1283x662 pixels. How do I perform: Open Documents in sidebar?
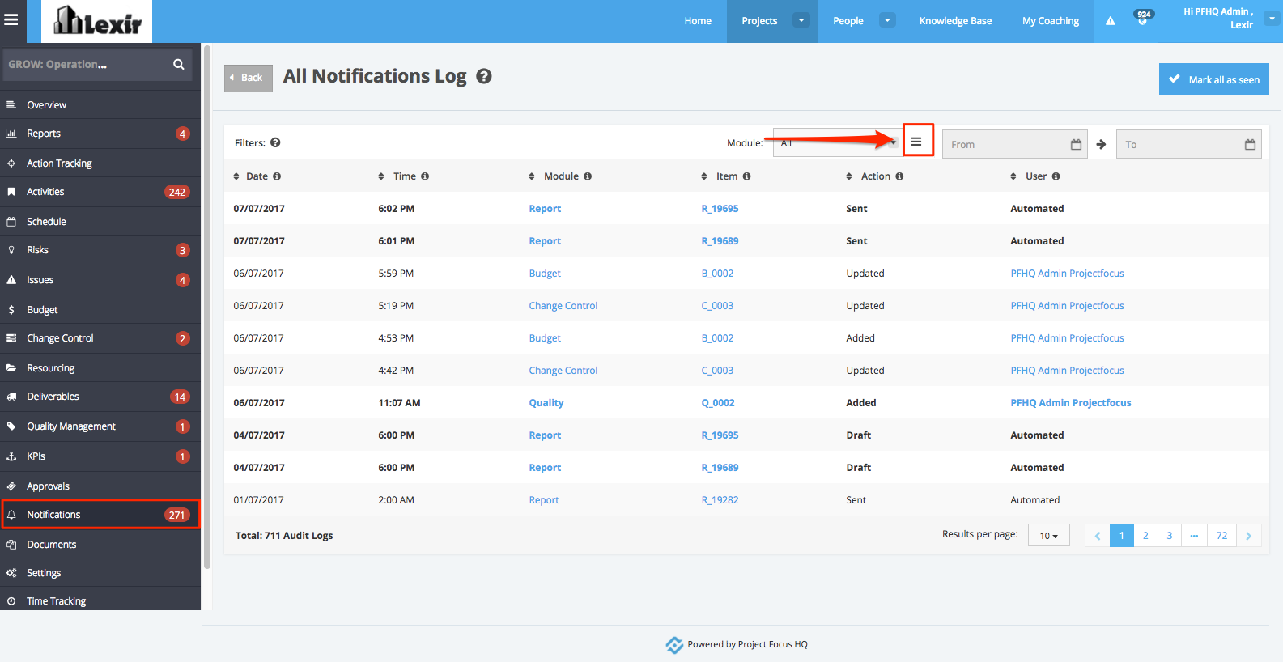point(100,545)
